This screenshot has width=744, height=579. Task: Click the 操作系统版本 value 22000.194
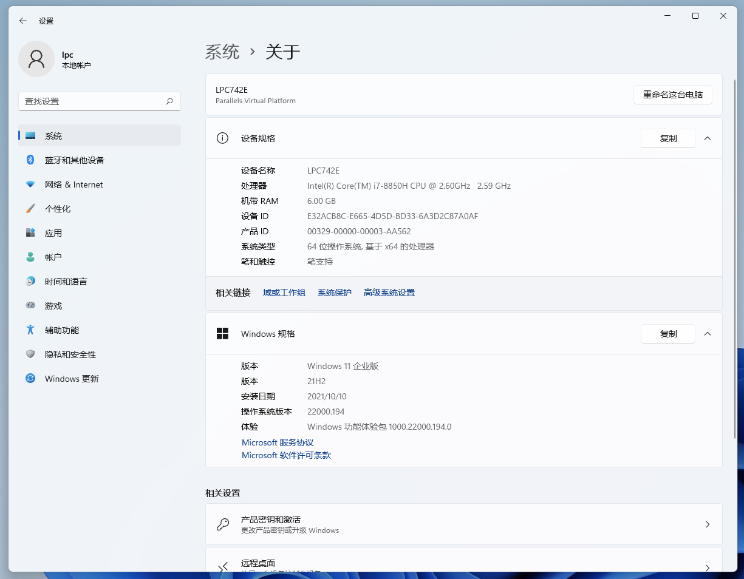coord(326,411)
